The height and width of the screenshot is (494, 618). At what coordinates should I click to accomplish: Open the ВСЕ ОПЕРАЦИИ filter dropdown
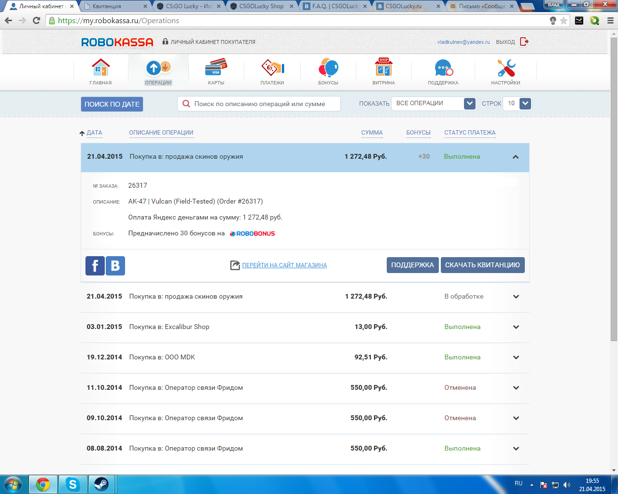[x=434, y=104]
